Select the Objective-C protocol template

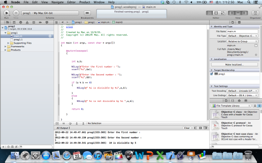click(235, 126)
